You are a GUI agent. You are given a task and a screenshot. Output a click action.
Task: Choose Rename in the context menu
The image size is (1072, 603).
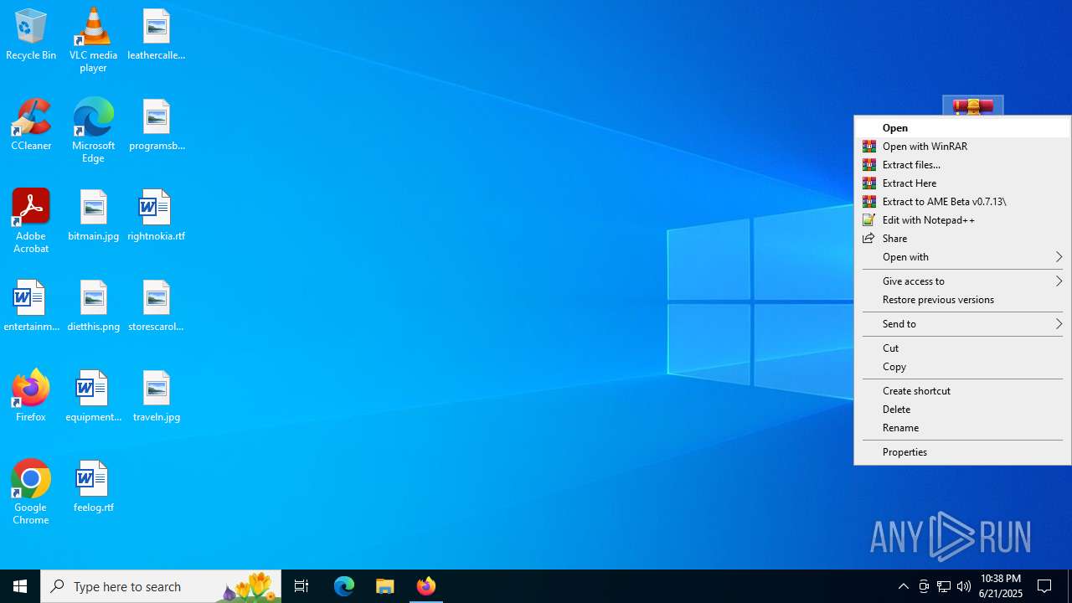[x=962, y=428]
